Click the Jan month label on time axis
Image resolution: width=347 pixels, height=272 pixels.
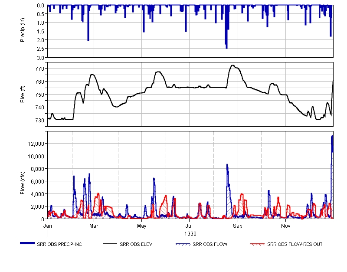[48, 226]
